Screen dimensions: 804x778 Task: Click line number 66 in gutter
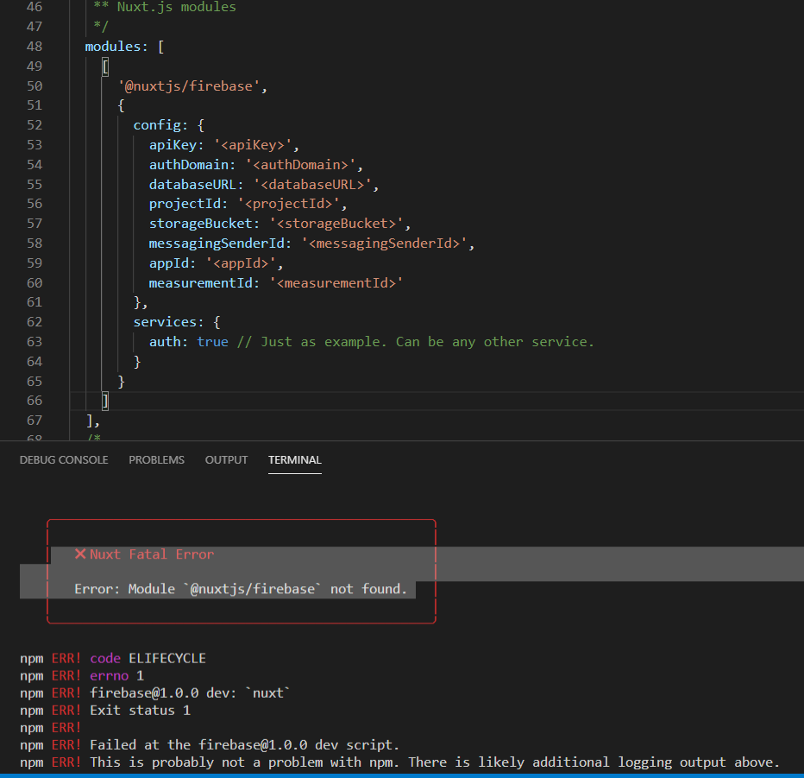pos(35,401)
